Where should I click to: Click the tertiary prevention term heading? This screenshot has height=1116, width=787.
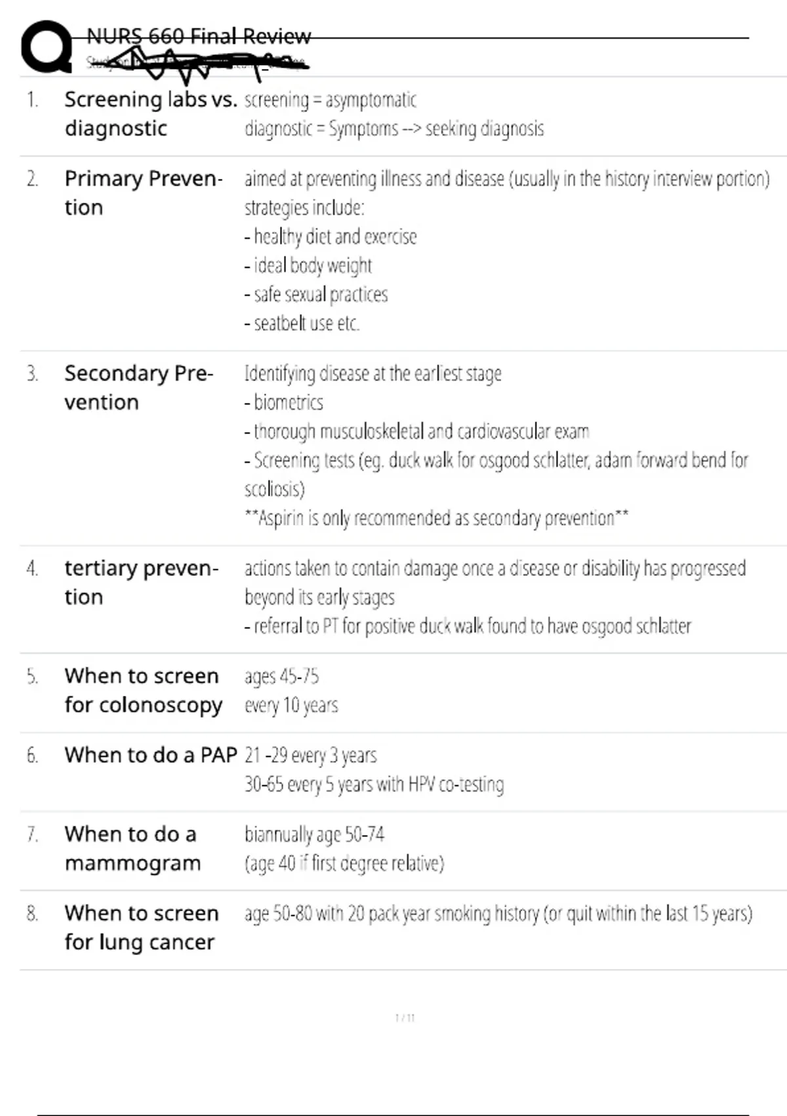[x=141, y=582]
